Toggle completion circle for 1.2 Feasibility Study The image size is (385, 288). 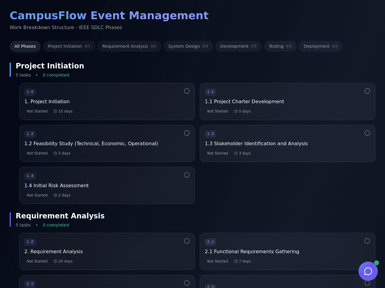tap(187, 133)
